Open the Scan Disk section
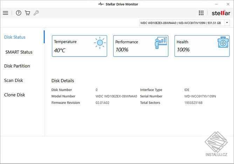This screenshot has height=164, width=234. coord(13,81)
